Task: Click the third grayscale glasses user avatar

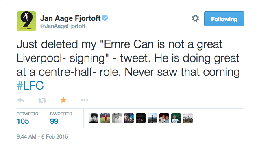Action: (x=117, y=118)
